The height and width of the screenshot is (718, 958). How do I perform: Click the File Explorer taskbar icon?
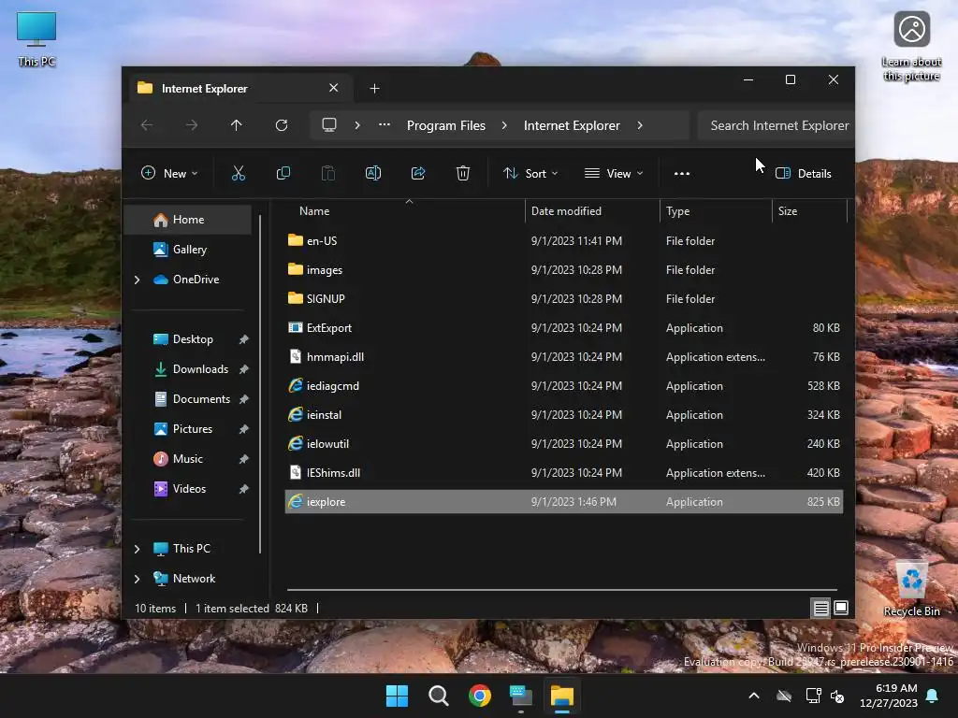pyautogui.click(x=562, y=696)
